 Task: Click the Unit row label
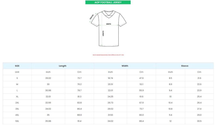(x=17, y=72)
